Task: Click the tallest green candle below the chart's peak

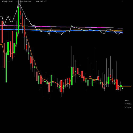Action: click(x=18, y=20)
